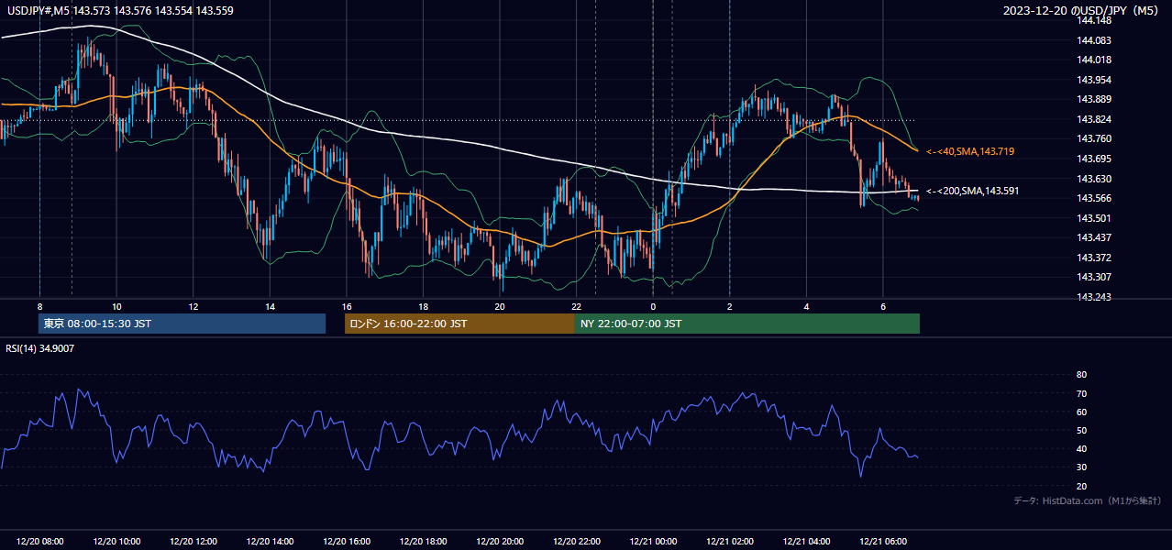The image size is (1172, 550).
Task: Click the 12/21 02:00 date label
Action: tap(729, 542)
